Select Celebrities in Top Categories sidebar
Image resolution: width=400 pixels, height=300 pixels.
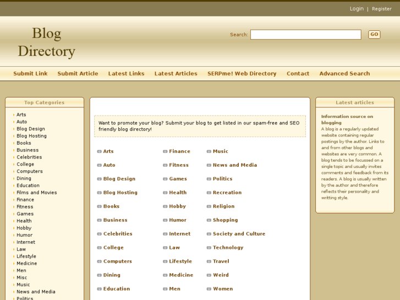click(x=29, y=157)
